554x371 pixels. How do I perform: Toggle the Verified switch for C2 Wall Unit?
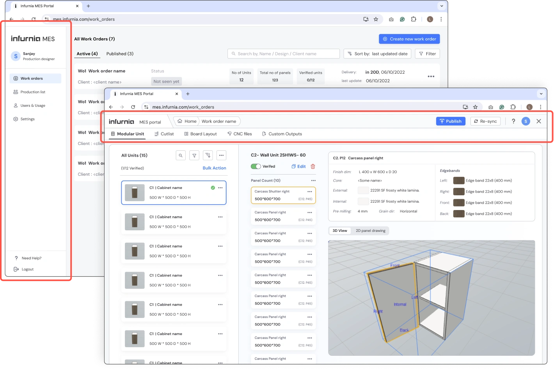(256, 166)
